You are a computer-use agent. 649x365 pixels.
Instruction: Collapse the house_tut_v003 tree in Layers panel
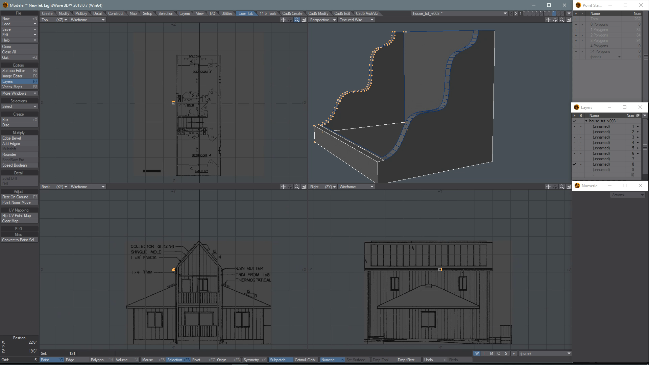tap(586, 121)
